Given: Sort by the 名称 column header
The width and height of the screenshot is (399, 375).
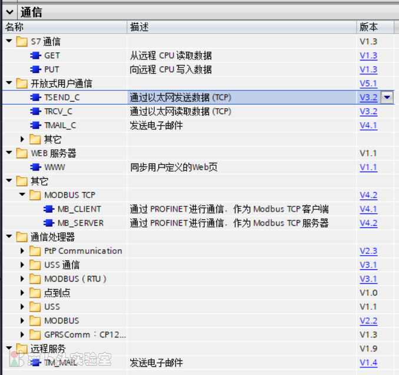Looking at the screenshot, I should pyautogui.click(x=64, y=27).
